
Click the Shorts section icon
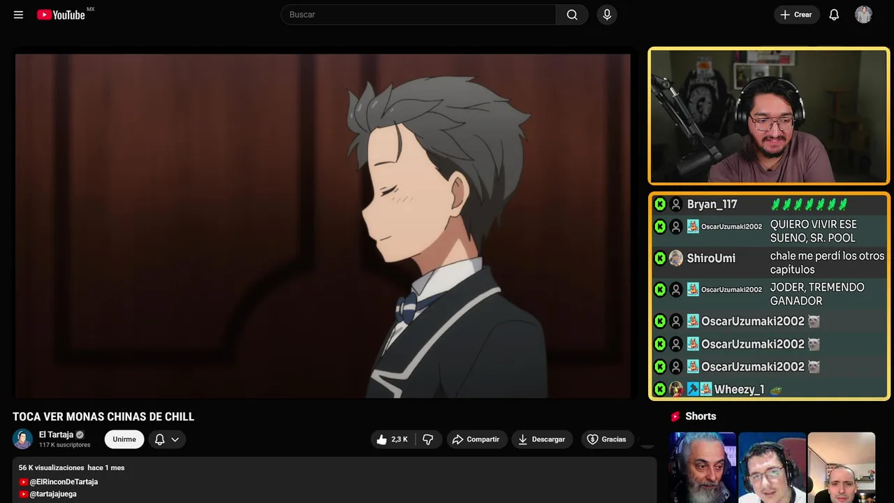675,416
